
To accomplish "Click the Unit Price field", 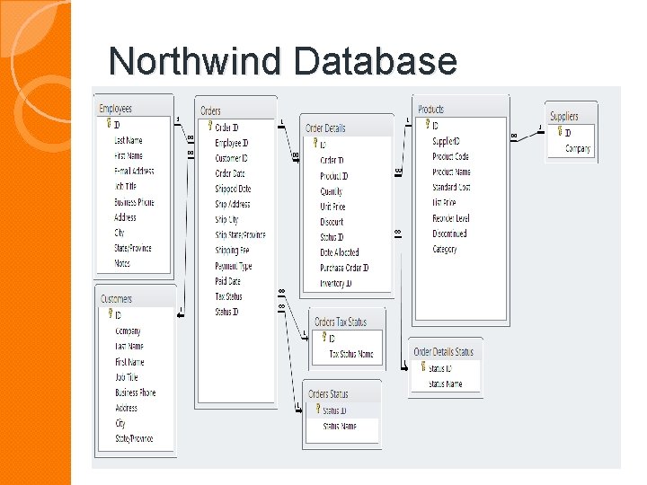I will click(x=332, y=207).
